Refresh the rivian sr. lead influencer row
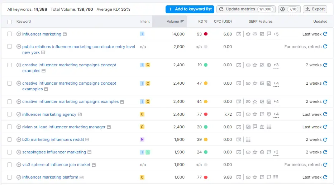The width and height of the screenshot is (334, 185). tap(325, 127)
